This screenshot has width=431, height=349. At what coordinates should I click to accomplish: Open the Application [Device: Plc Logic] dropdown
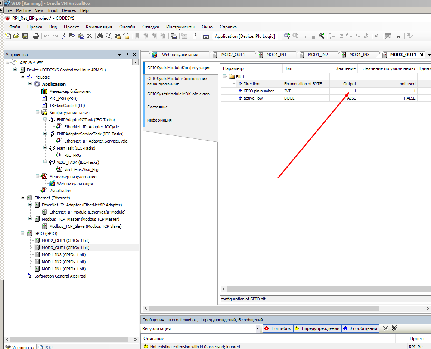[x=280, y=36]
